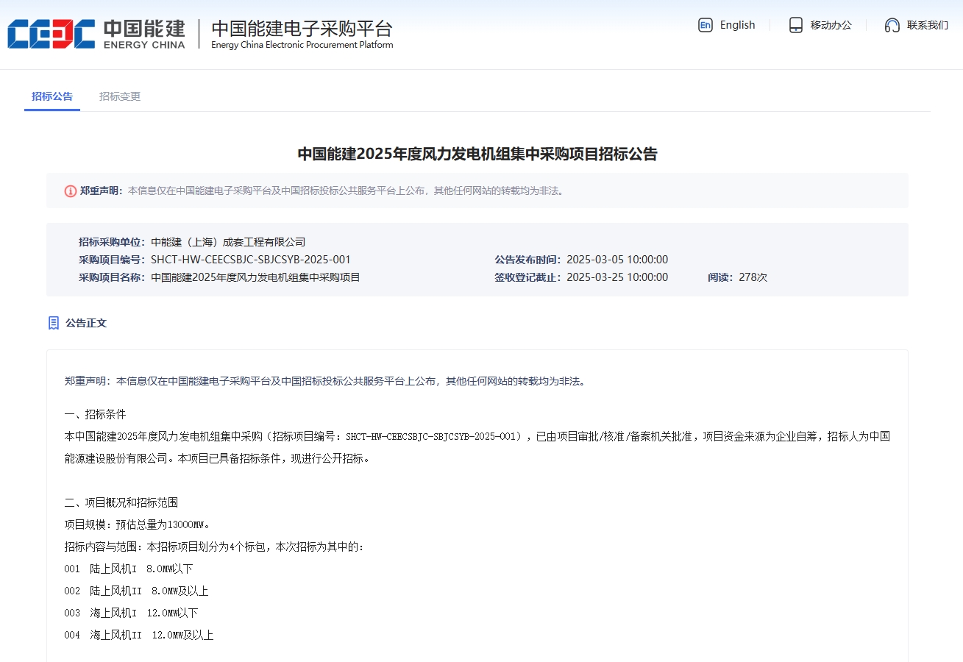
Task: Click the red warning icon beside 郑重声明
Action: pos(71,191)
